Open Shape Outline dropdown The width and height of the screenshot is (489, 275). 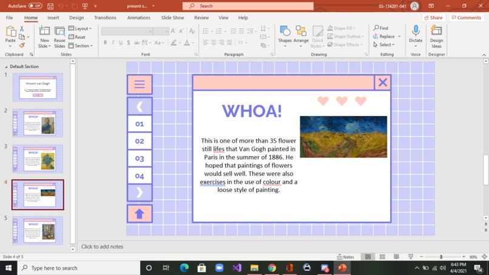tap(346, 36)
